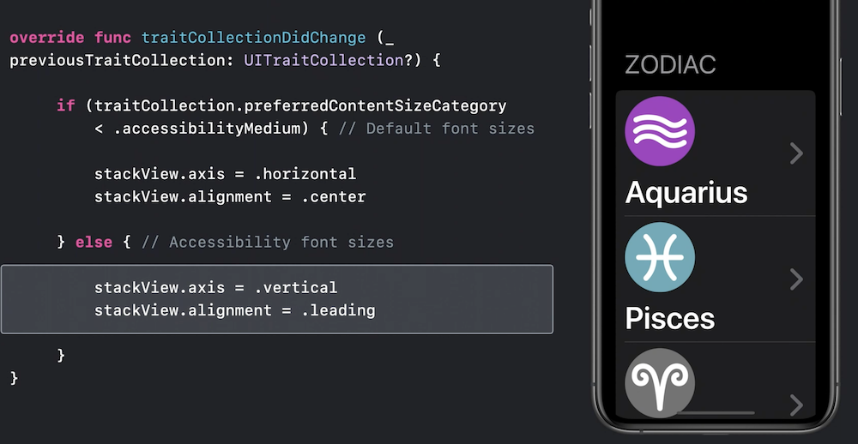Click the highlighted stackView.axis = .vertical line
The height and width of the screenshot is (444, 858).
[x=215, y=288]
